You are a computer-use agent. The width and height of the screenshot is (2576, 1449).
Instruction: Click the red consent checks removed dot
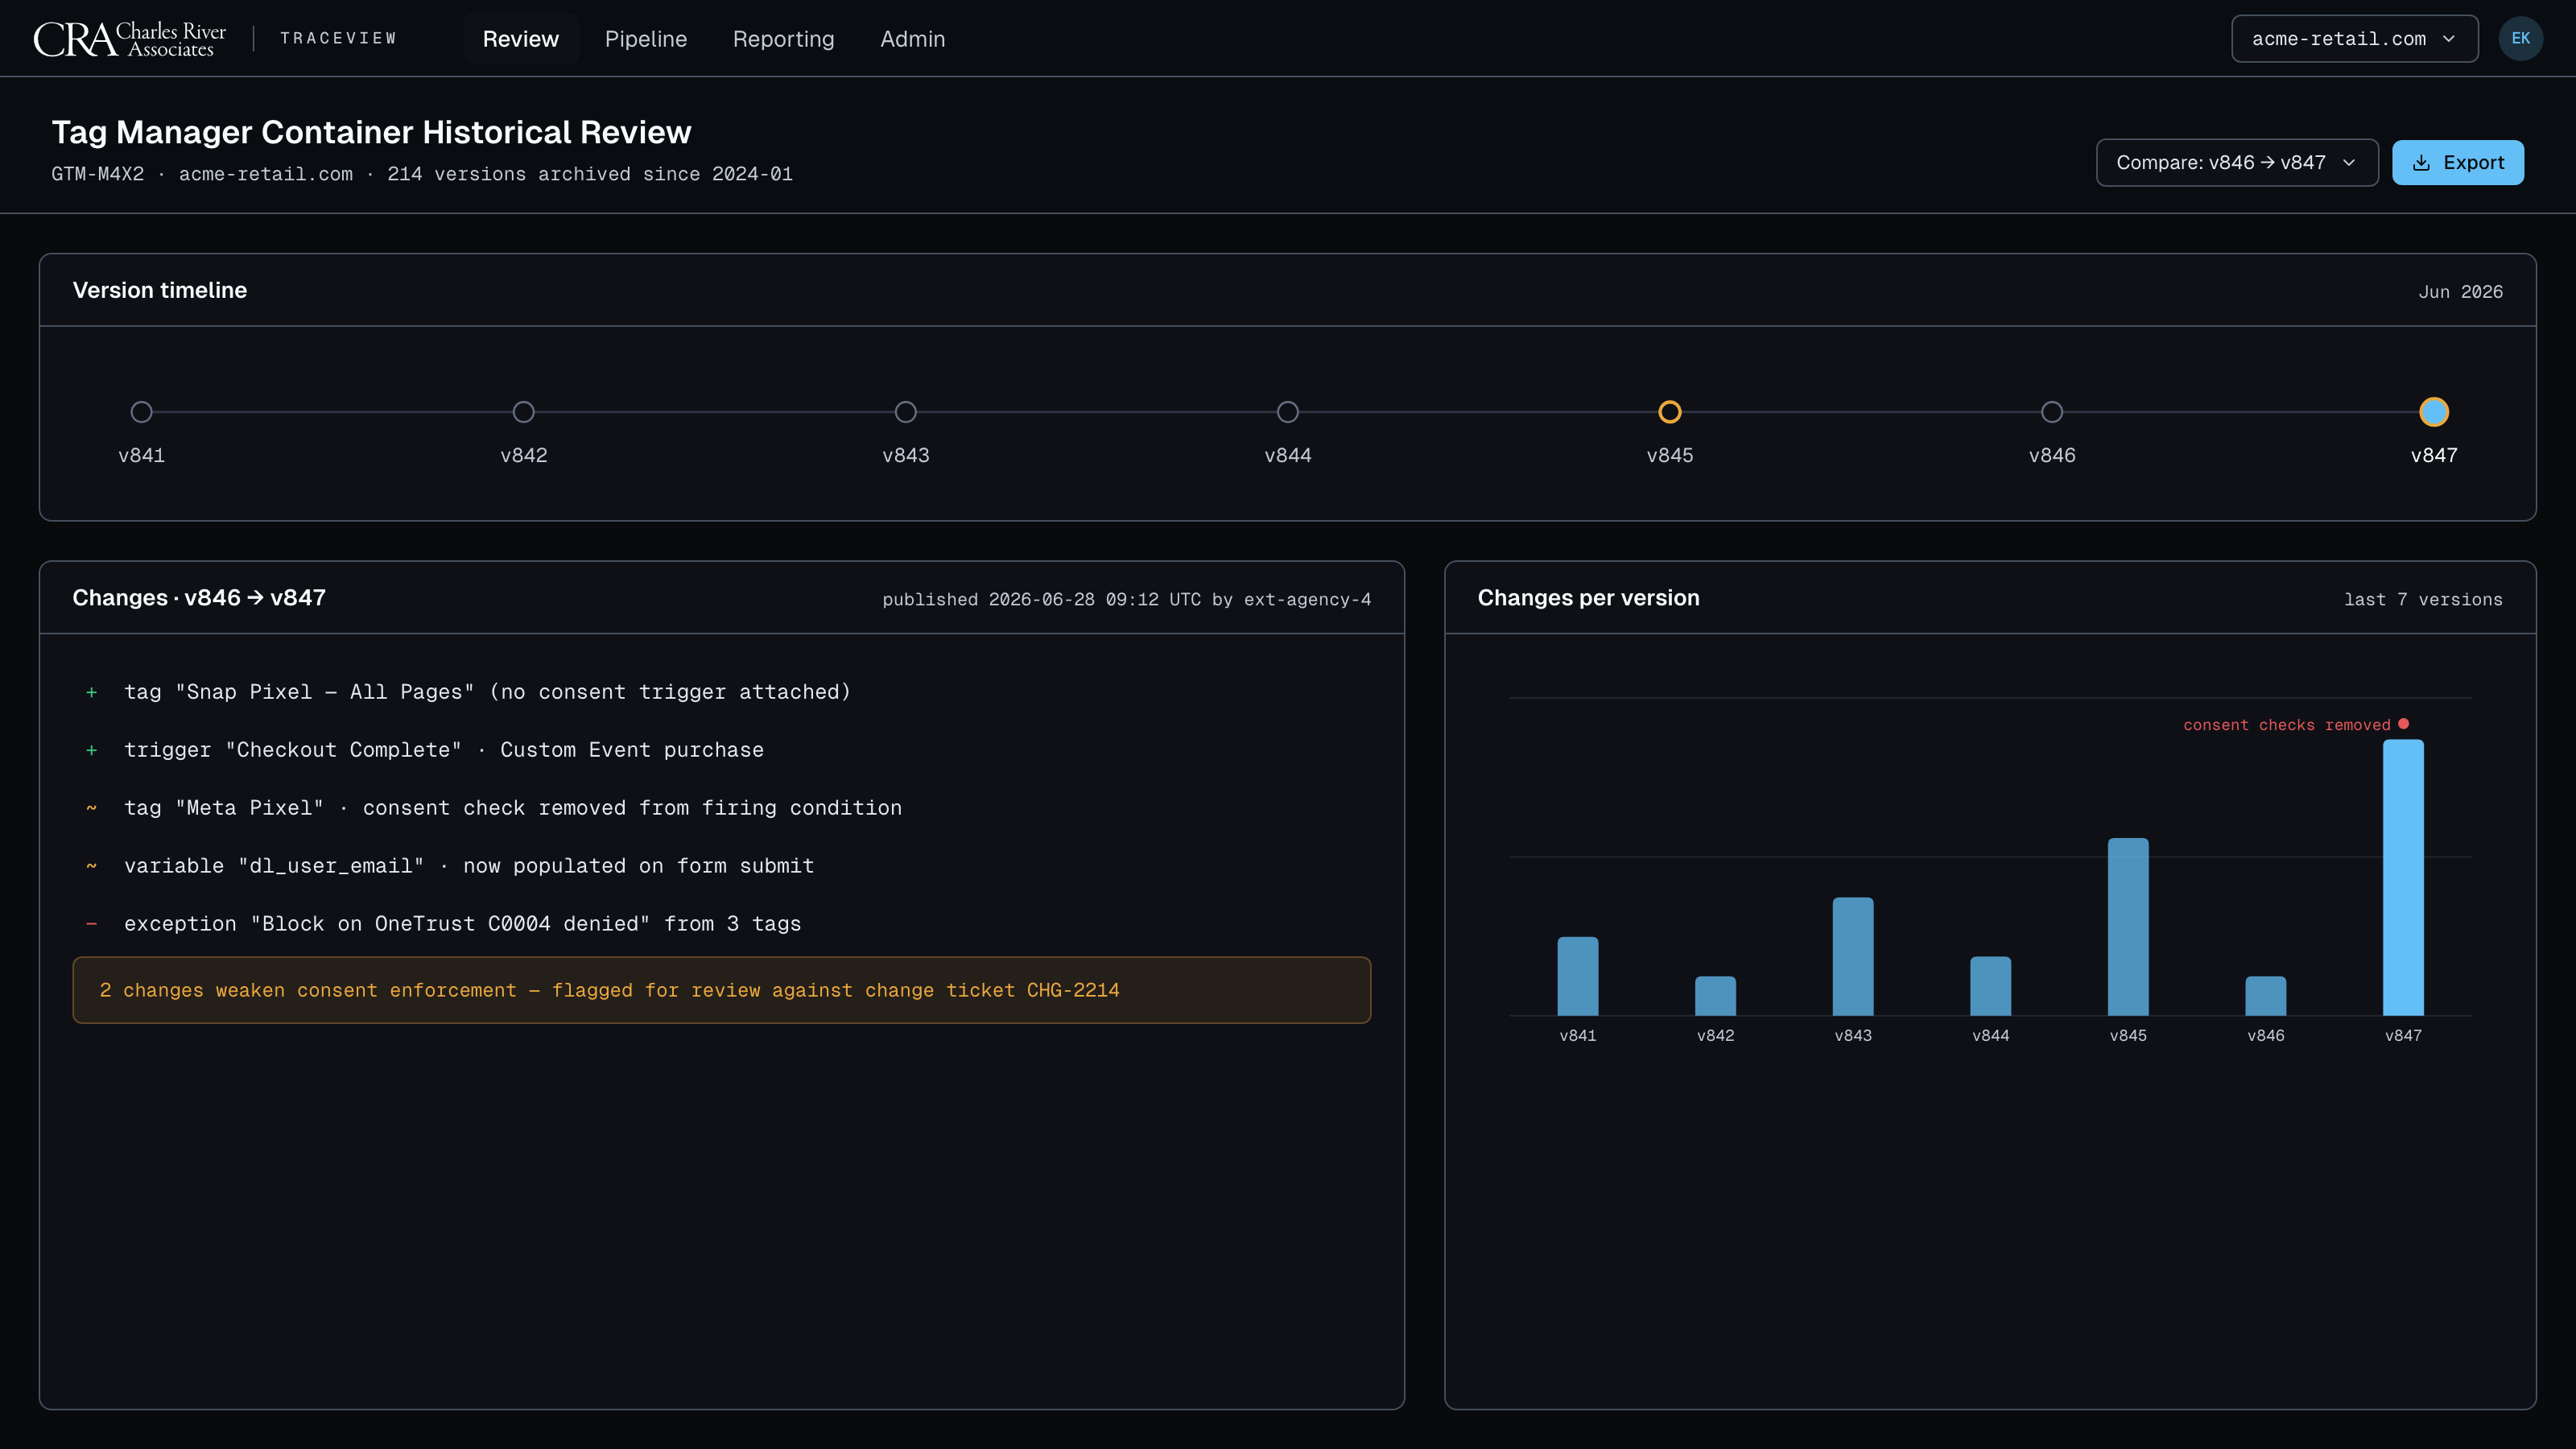2403,723
